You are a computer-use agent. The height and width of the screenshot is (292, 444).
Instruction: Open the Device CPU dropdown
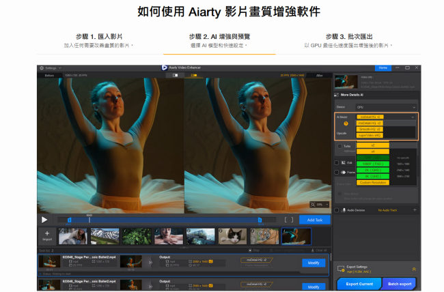click(x=386, y=107)
